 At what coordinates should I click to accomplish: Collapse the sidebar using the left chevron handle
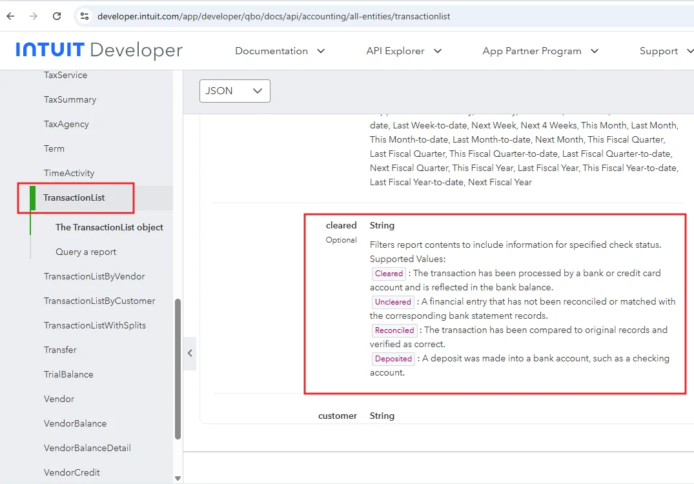click(190, 353)
